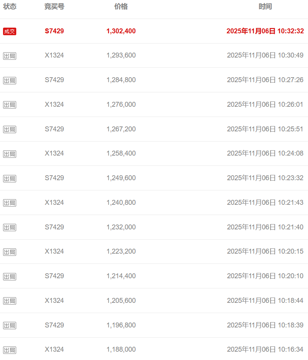308x360 pixels.
Task: Click the 出局 badge in the 1,223,200 row
Action: [9, 252]
